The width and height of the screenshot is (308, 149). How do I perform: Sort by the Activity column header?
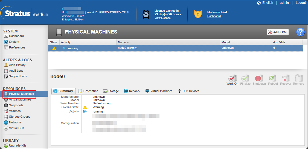click(88, 42)
